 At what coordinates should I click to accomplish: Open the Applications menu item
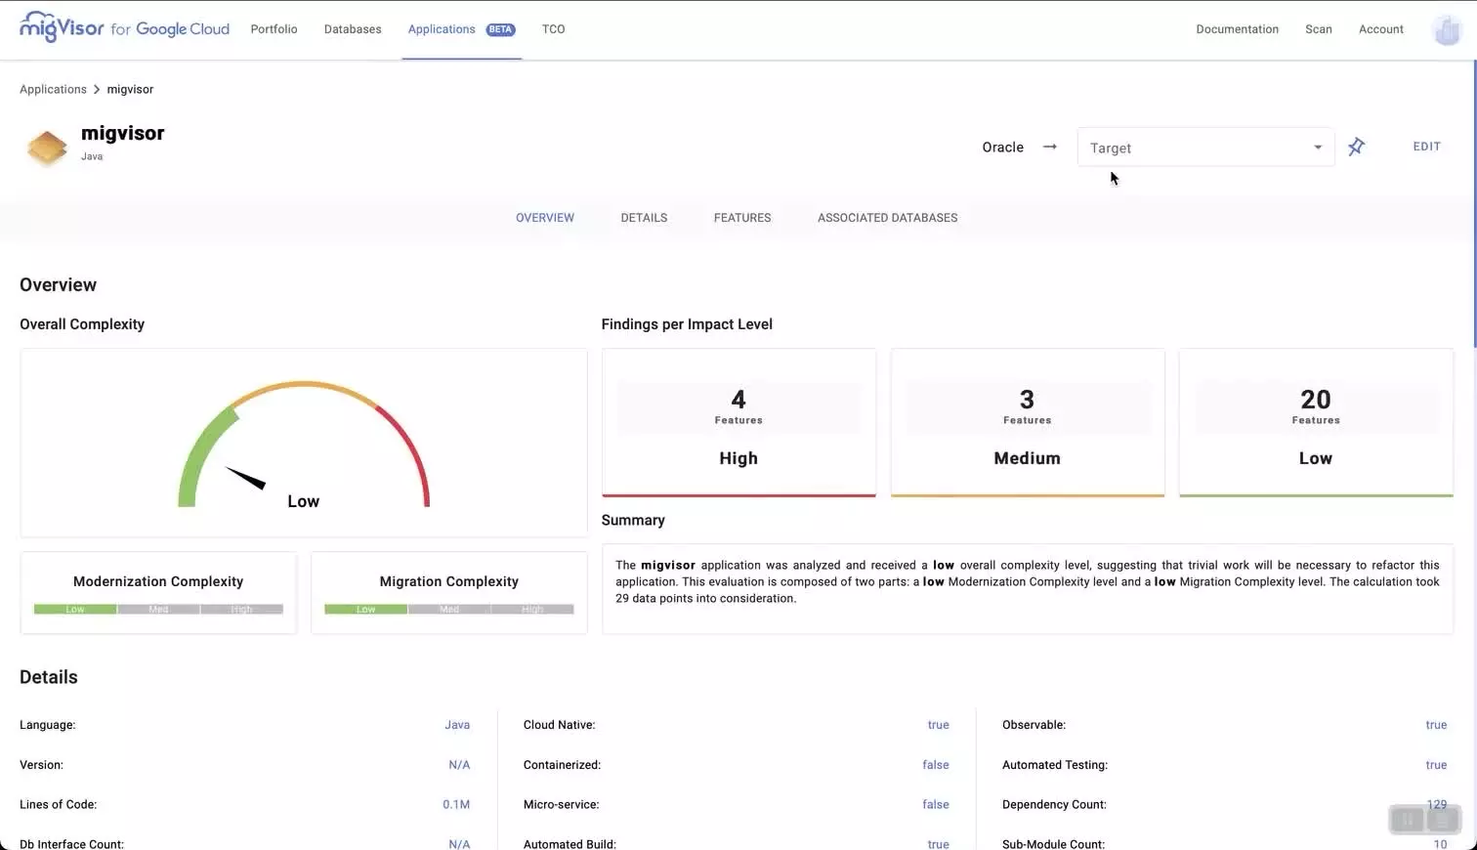click(x=442, y=29)
